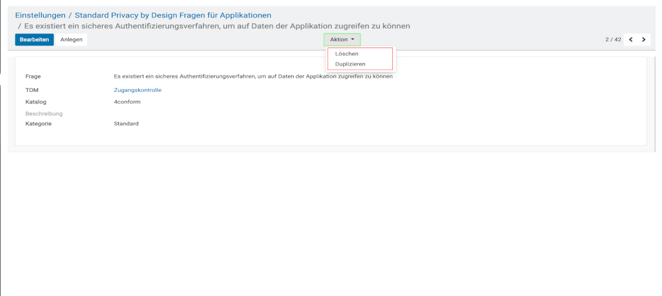Click the Frage field label

(33, 76)
